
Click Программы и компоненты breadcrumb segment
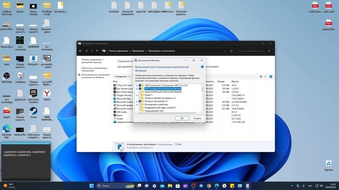162,51
